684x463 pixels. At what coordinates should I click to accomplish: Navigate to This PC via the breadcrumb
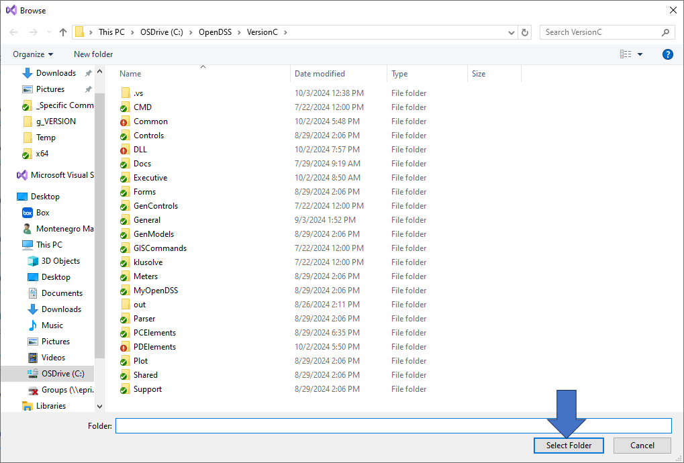pyautogui.click(x=111, y=32)
